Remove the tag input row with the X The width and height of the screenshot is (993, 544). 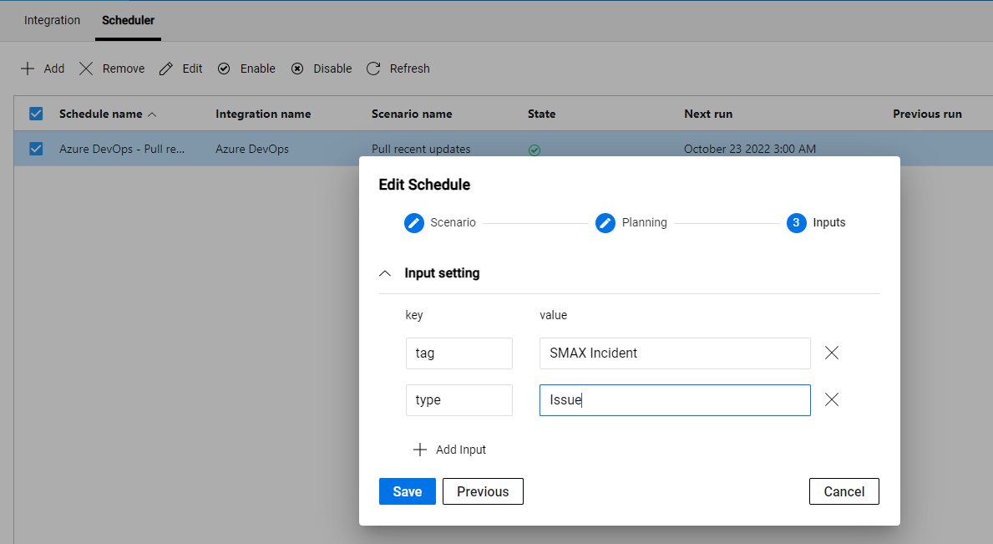coord(831,353)
